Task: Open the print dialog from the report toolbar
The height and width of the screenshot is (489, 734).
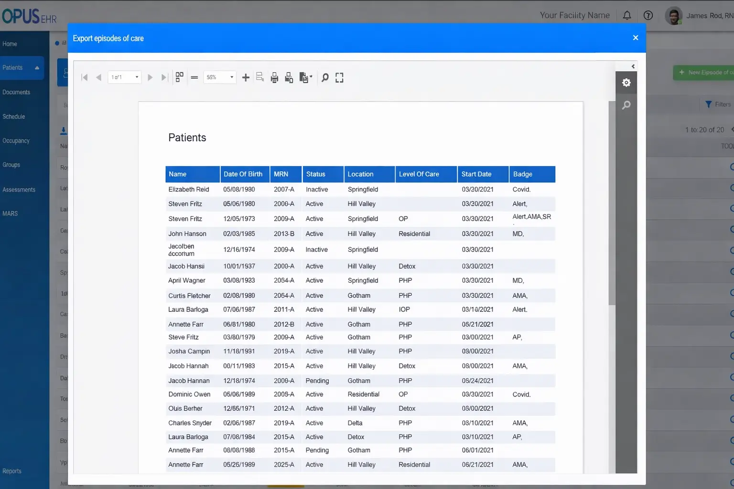Action: 274,77
